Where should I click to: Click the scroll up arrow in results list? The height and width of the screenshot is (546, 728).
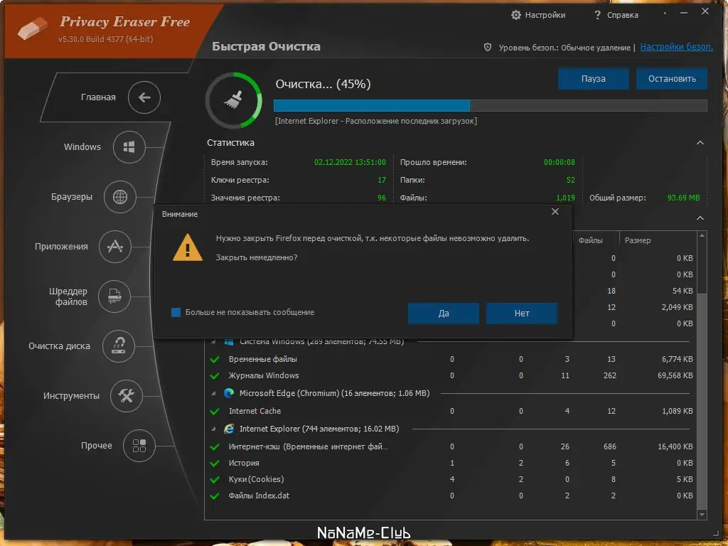702,236
